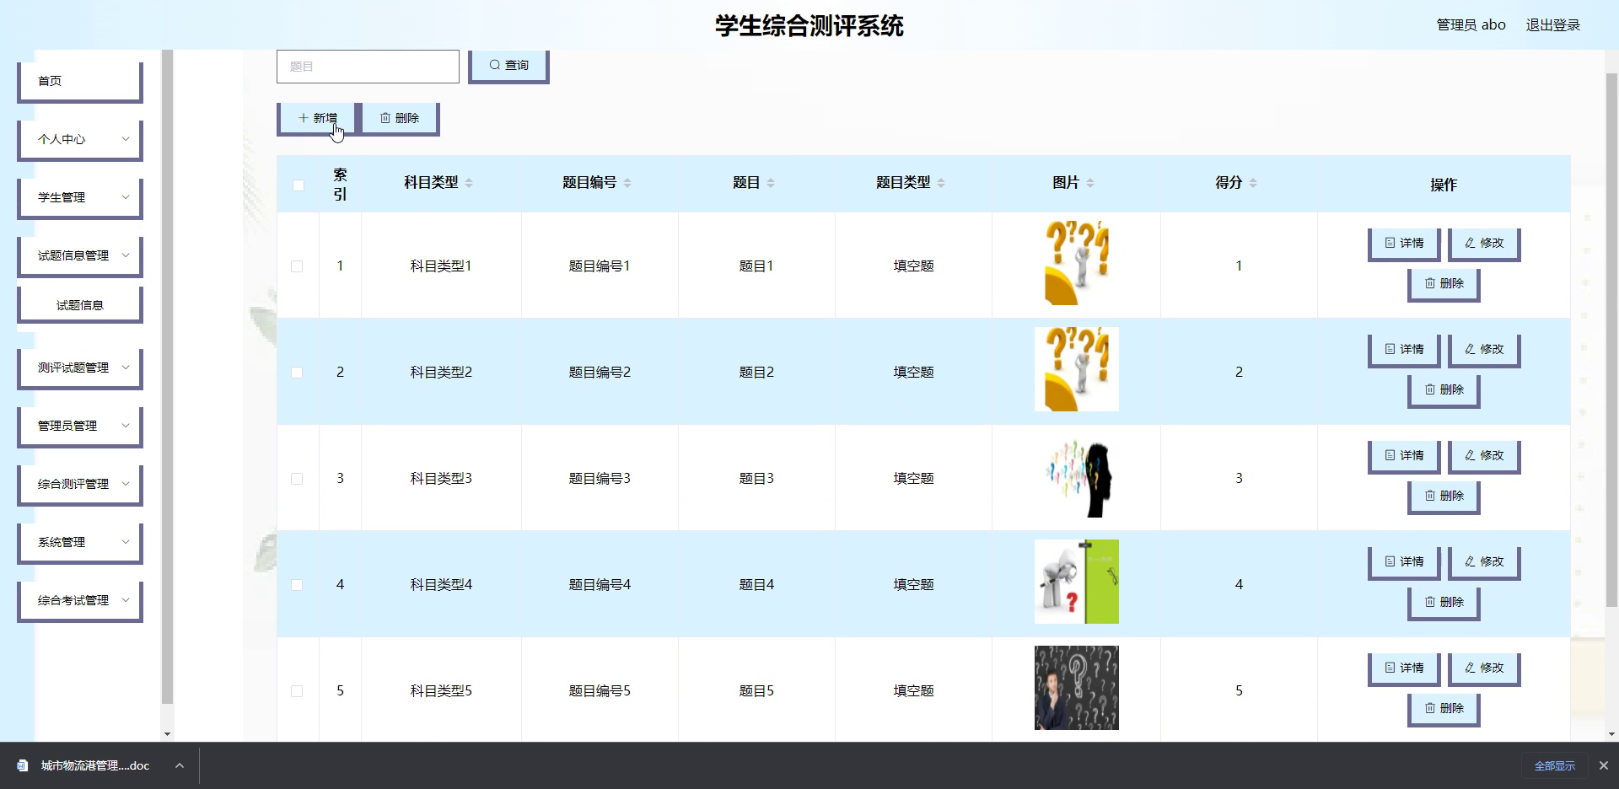This screenshot has width=1619, height=789.
Task: Expand 综合测评管理 sidebar menu
Action: pos(80,484)
